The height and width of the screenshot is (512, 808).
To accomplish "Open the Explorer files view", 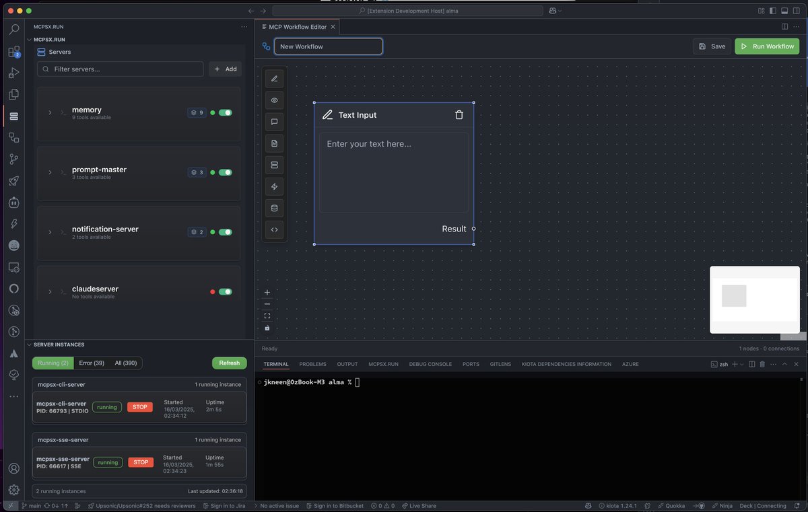I will point(14,94).
